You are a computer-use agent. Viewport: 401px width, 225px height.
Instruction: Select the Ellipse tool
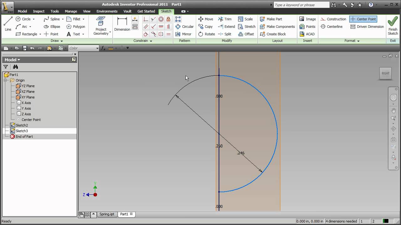coord(52,27)
